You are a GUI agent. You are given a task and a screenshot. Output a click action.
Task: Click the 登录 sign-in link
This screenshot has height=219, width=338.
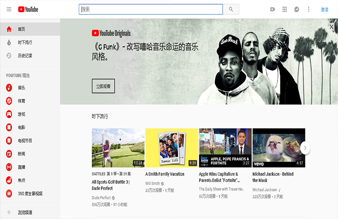pos(324,10)
